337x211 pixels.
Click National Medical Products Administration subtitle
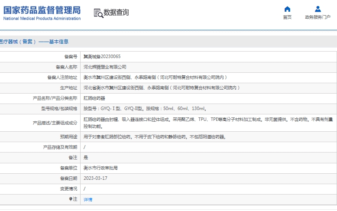point(42,19)
